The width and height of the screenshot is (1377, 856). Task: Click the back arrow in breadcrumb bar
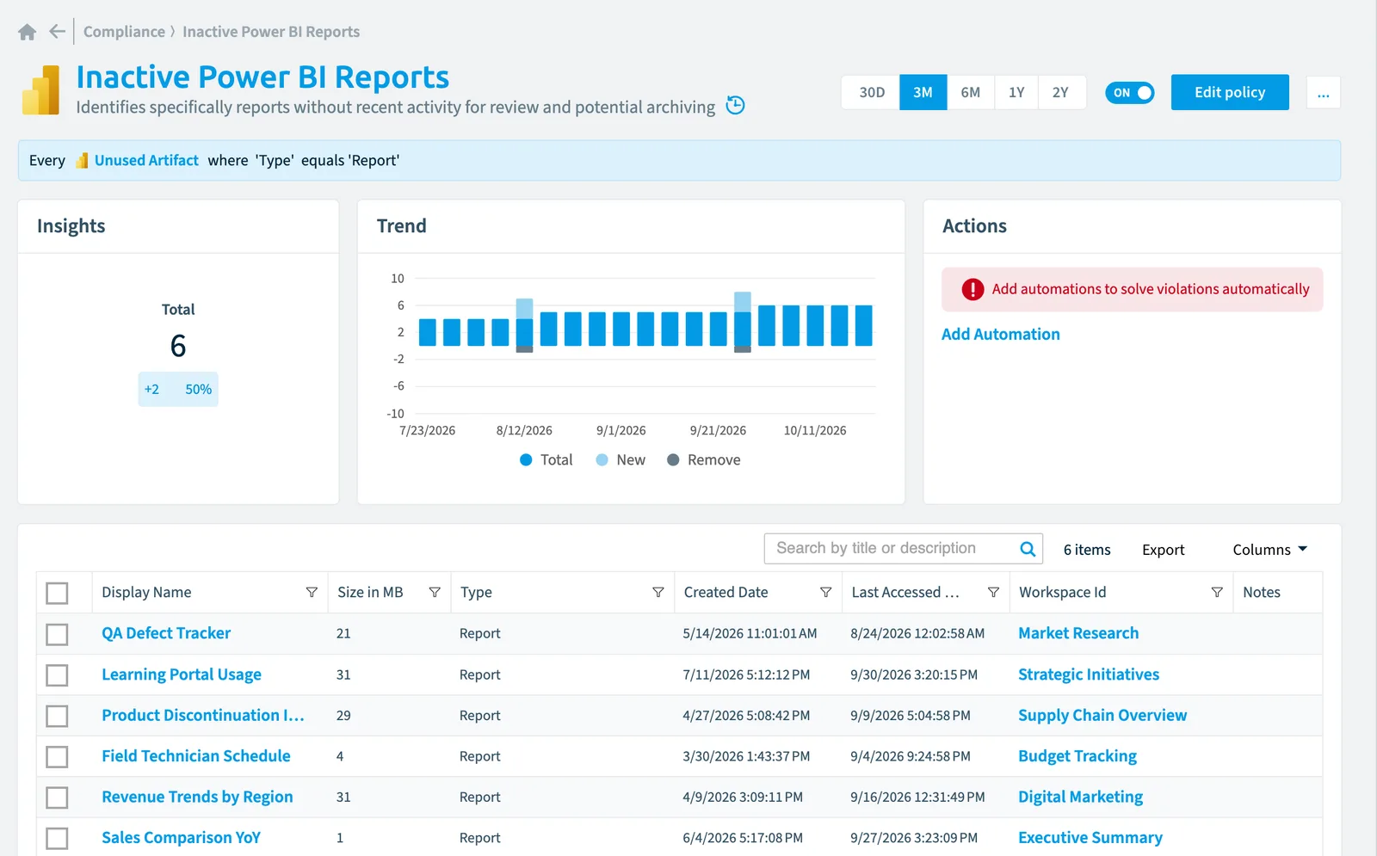(58, 32)
